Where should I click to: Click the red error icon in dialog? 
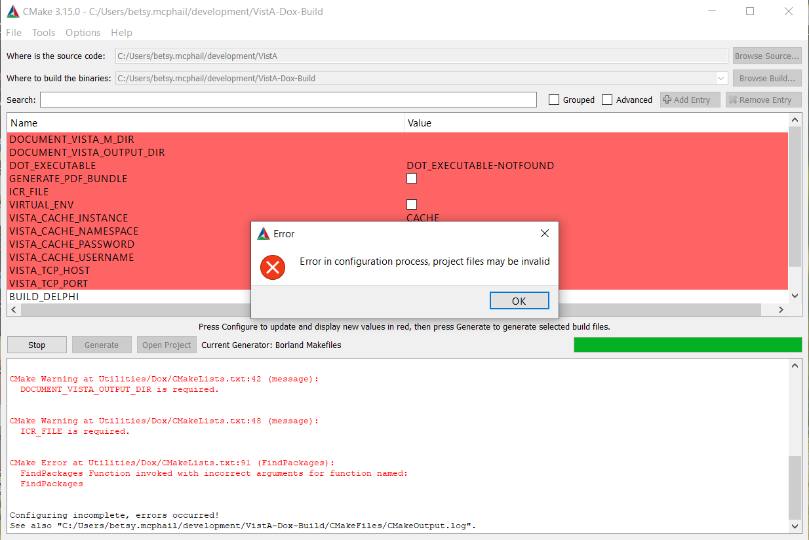coord(272,267)
